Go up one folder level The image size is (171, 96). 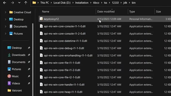pyautogui.click(x=26, y=3)
